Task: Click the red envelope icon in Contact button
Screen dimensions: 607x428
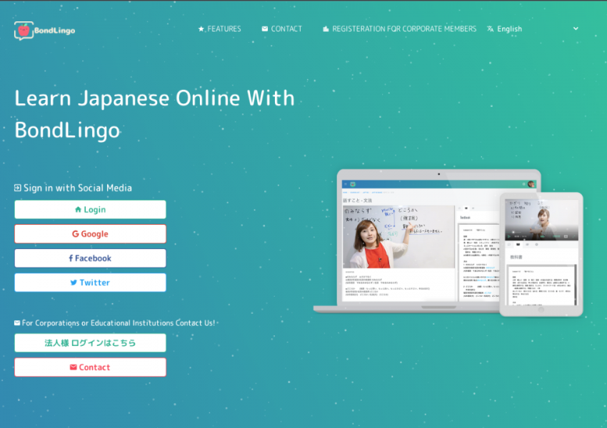Action: pyautogui.click(x=73, y=367)
